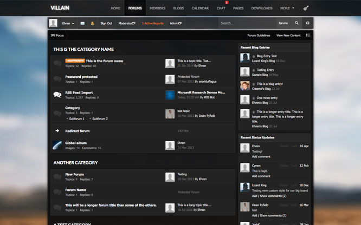Open advanced search gear icon
The image size is (361, 225).
(307, 23)
